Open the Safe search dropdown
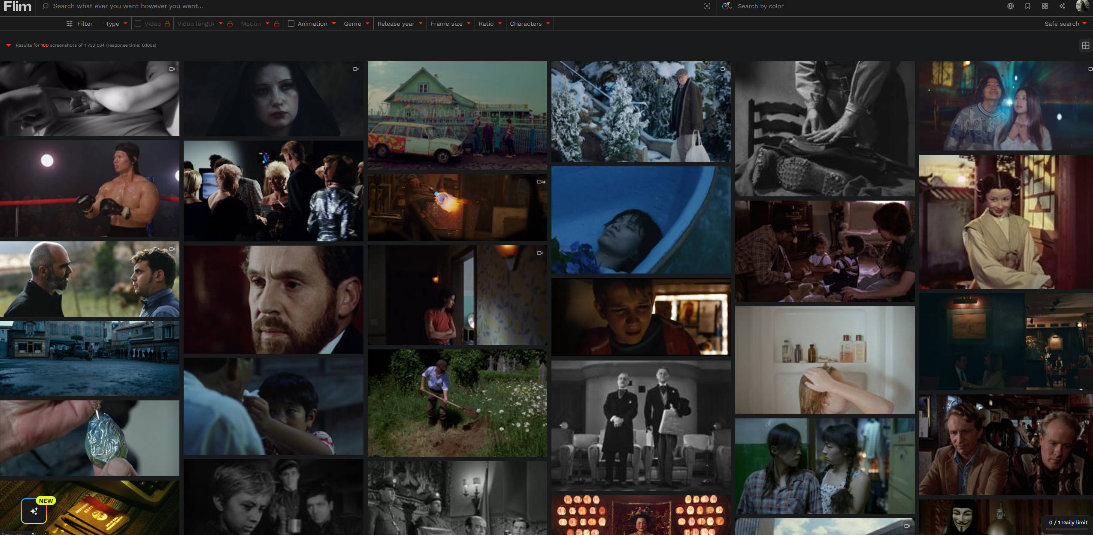Screen dimensions: 1093x535 click(1065, 24)
